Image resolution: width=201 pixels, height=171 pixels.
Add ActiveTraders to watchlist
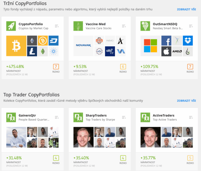[191, 118]
